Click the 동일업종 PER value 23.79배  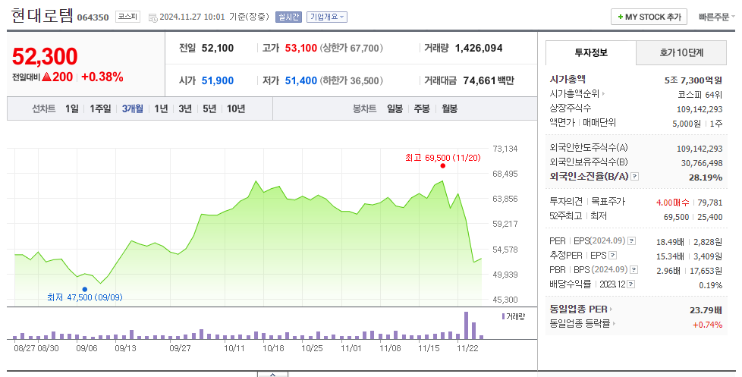[x=706, y=310]
